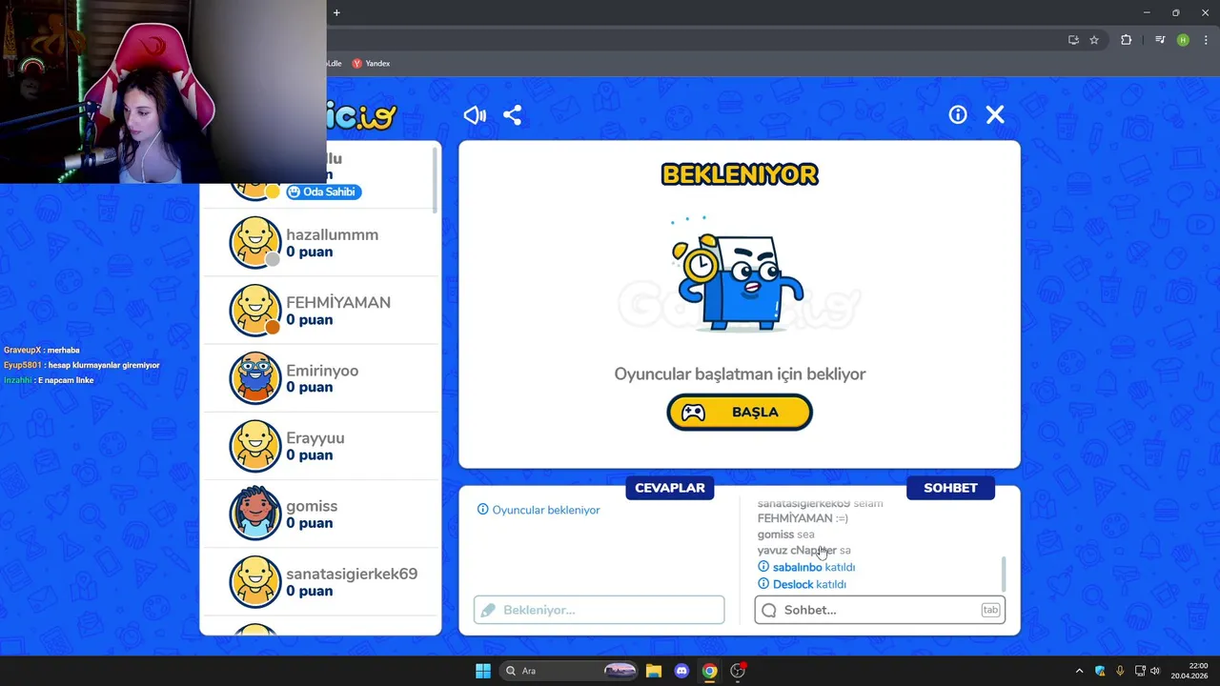Viewport: 1220px width, 686px height.
Task: Open the Yandex bookmark
Action: click(371, 64)
